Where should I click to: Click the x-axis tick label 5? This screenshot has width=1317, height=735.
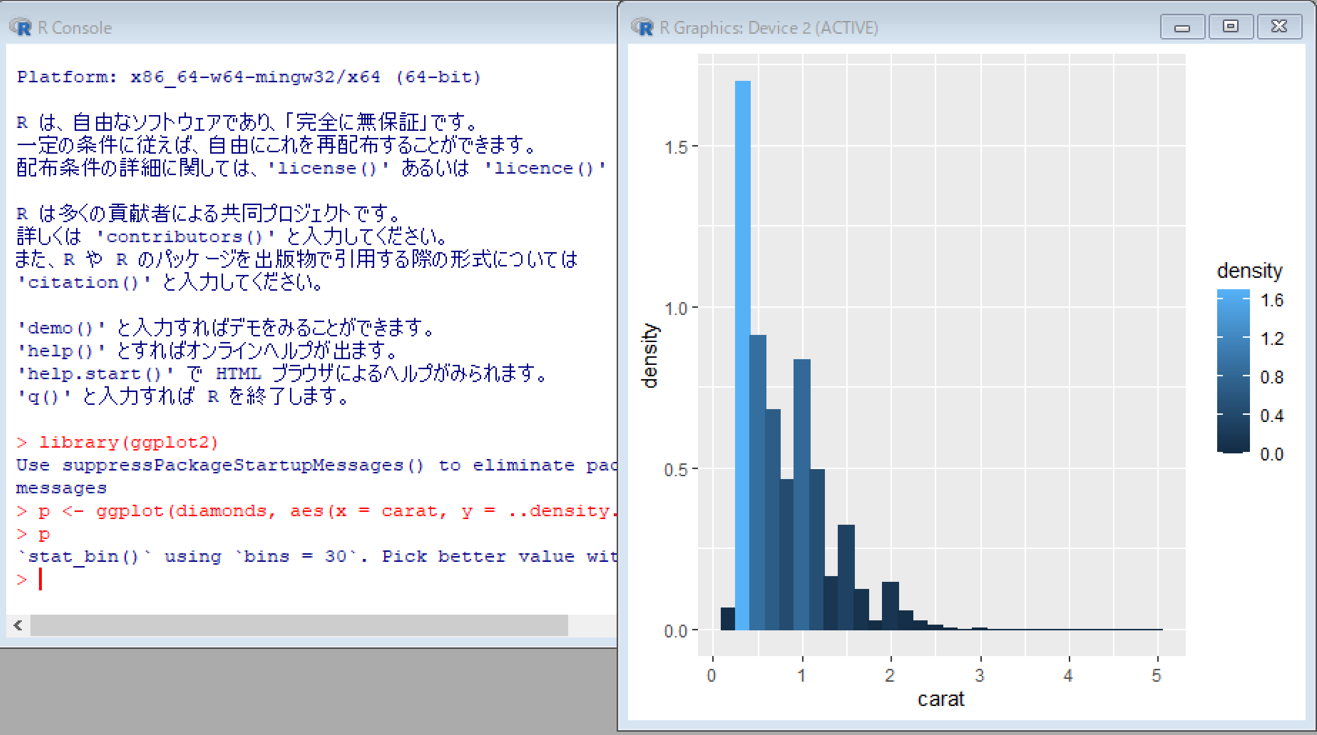click(1156, 676)
